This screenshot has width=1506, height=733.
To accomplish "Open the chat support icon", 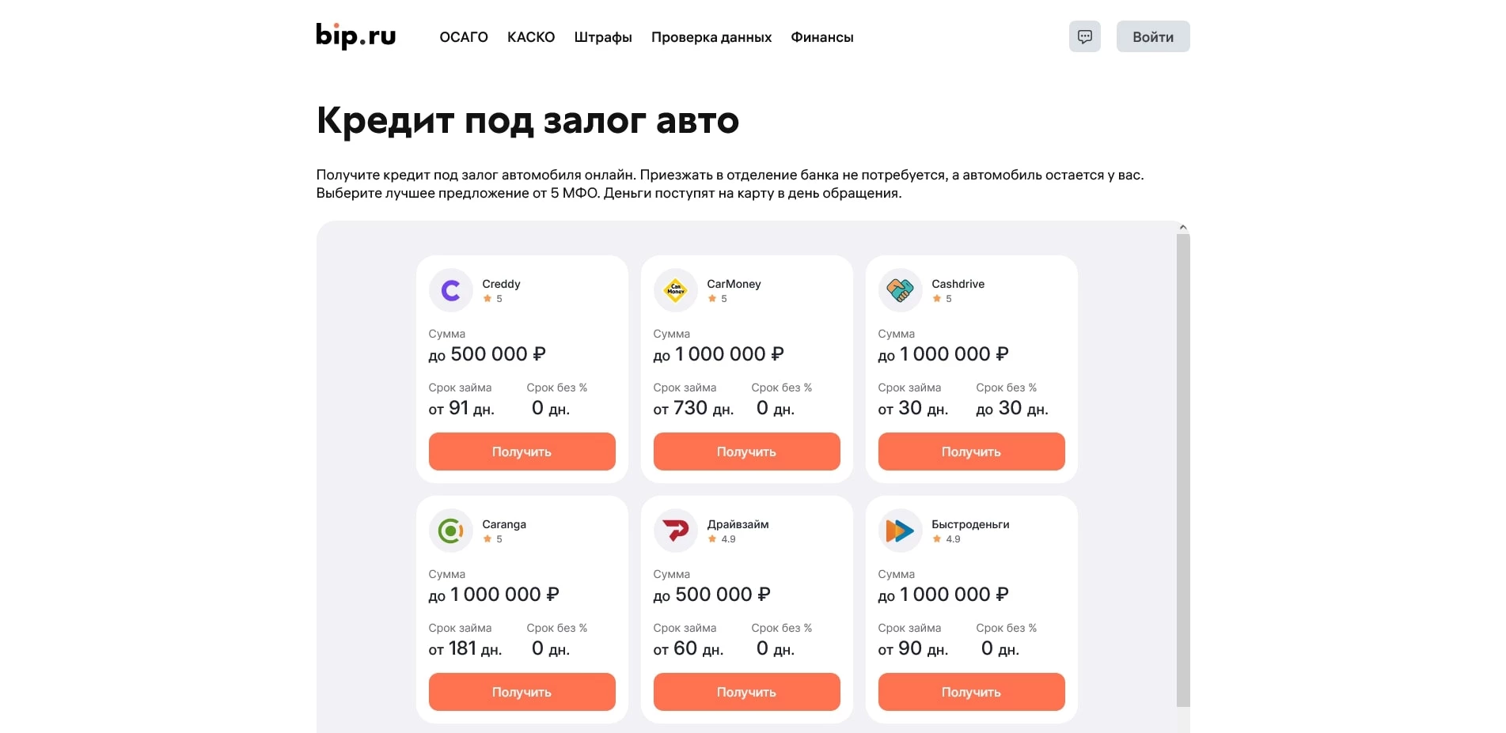I will pyautogui.click(x=1084, y=36).
